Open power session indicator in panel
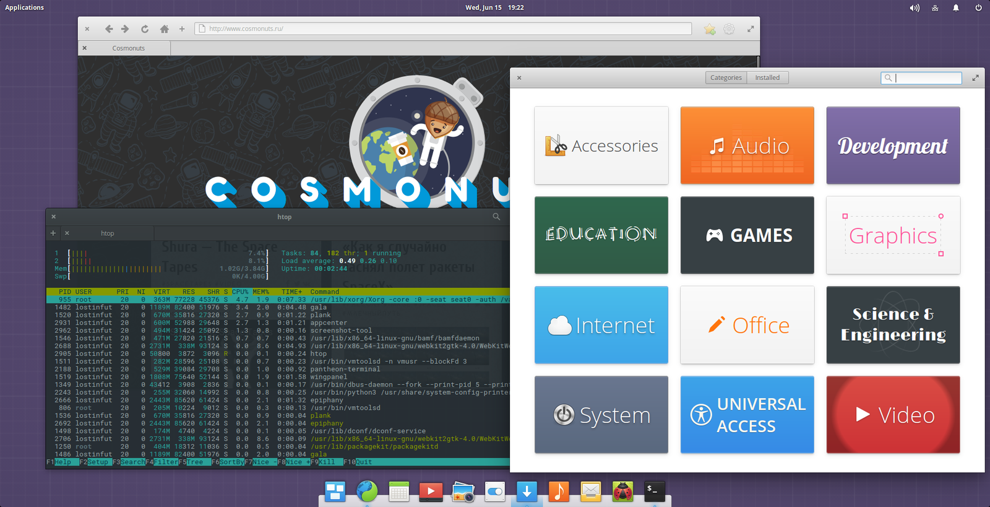The width and height of the screenshot is (990, 507). [x=978, y=8]
